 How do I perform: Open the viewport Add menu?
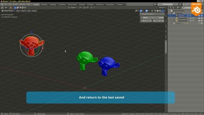29,11
